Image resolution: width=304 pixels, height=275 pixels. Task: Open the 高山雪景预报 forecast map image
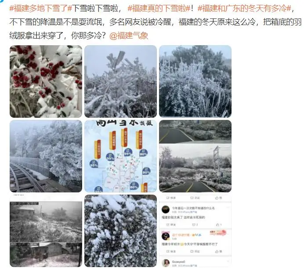pyautogui.click(x=121, y=156)
